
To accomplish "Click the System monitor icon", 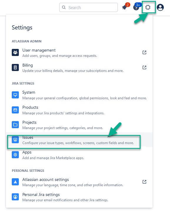I will (15, 95).
